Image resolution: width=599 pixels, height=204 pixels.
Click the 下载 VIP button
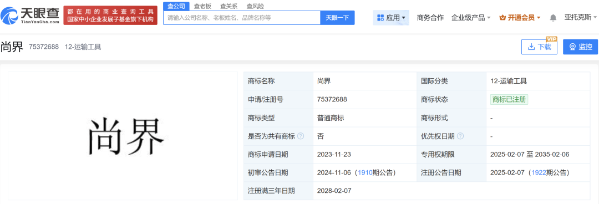tap(539, 47)
